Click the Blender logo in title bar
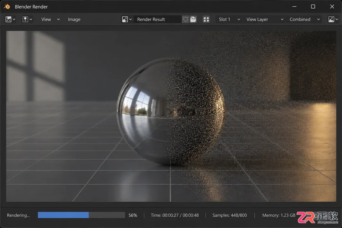This screenshot has width=342, height=228. coord(7,6)
